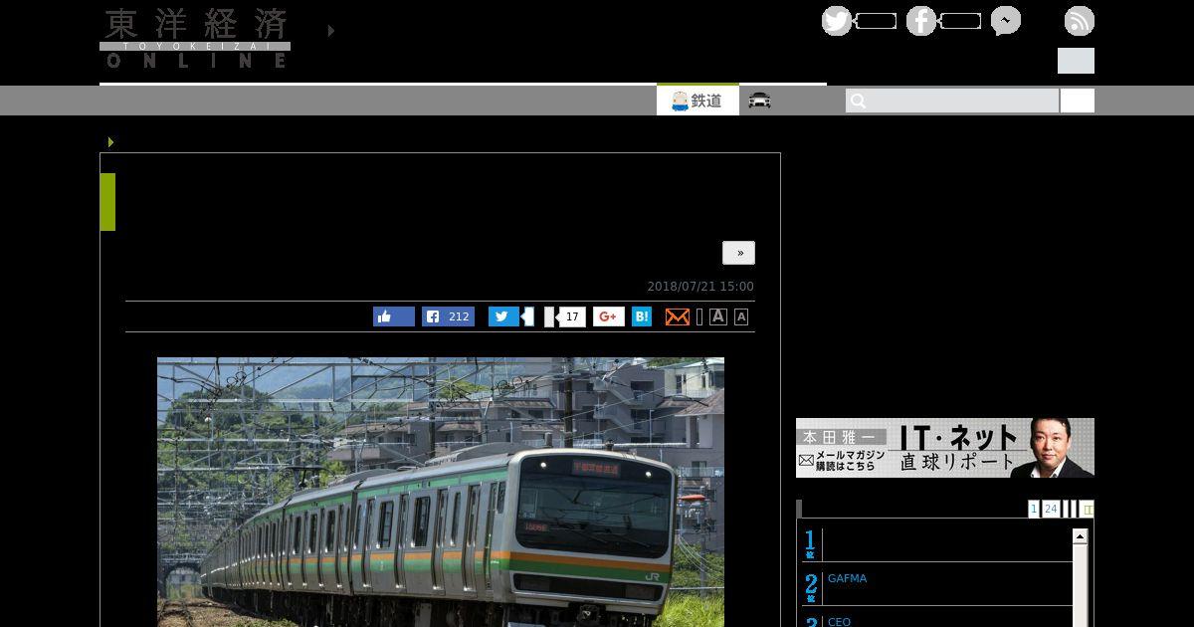1194x627 pixels.
Task: Select the ranking tab labeled 1
Action: (x=1034, y=509)
